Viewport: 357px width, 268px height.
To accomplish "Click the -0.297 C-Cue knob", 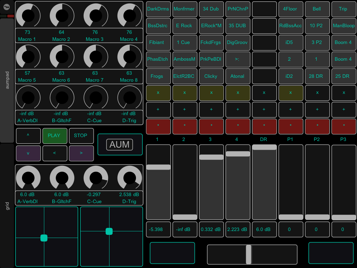I will tap(96, 178).
